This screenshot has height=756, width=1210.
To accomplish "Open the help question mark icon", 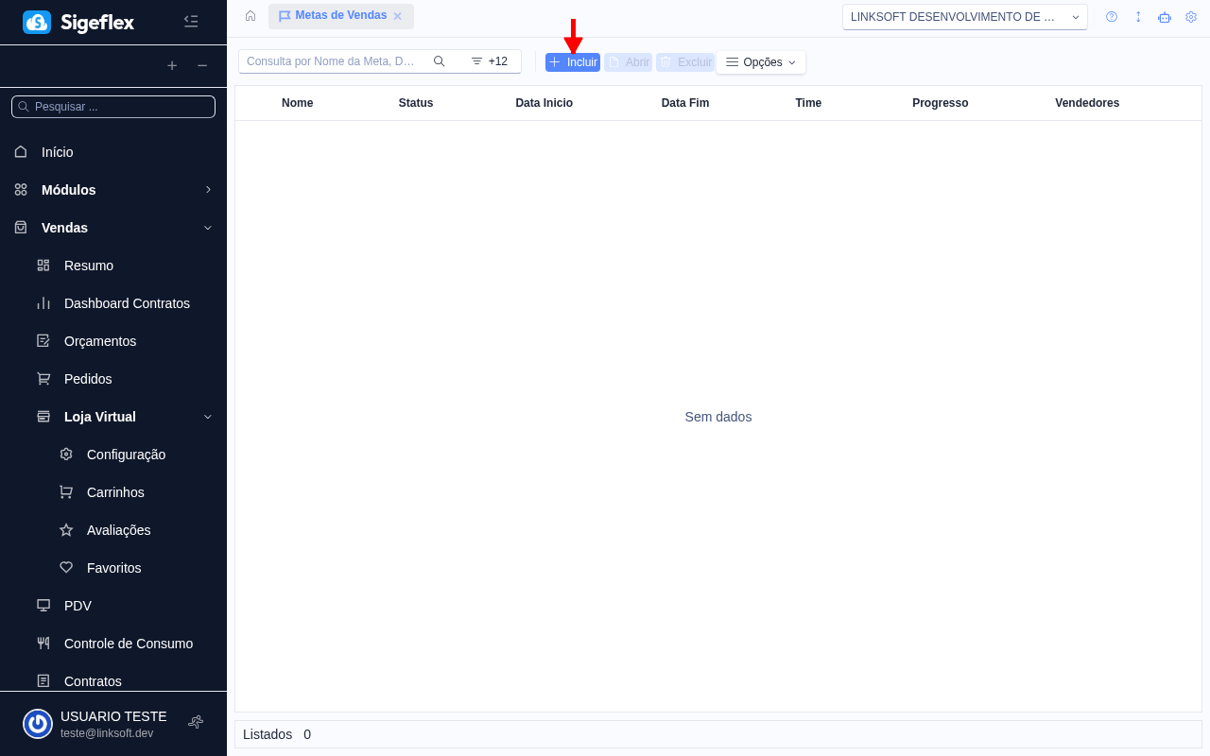I will coord(1112,17).
